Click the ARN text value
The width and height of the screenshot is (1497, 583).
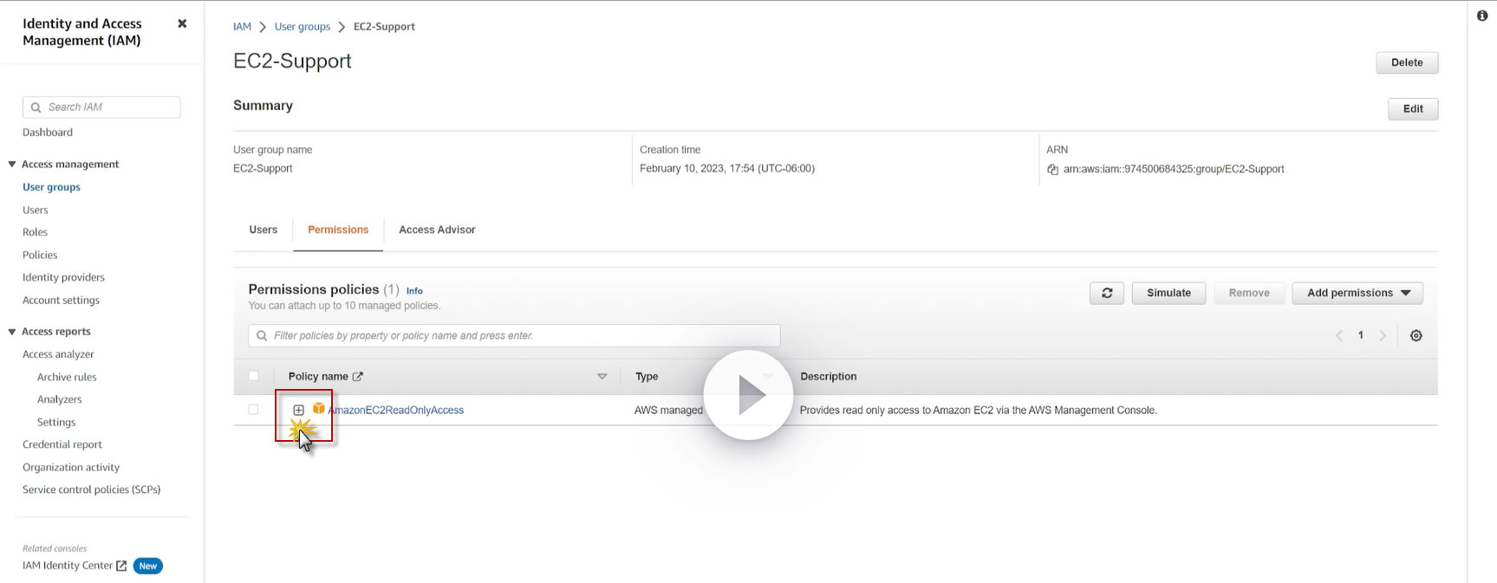coord(1174,170)
